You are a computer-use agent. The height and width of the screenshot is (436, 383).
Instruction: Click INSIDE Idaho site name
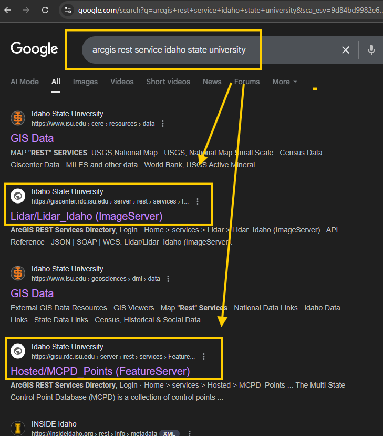(54, 424)
